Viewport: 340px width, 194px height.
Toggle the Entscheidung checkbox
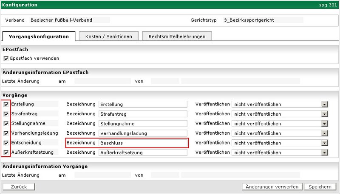tap(6, 143)
